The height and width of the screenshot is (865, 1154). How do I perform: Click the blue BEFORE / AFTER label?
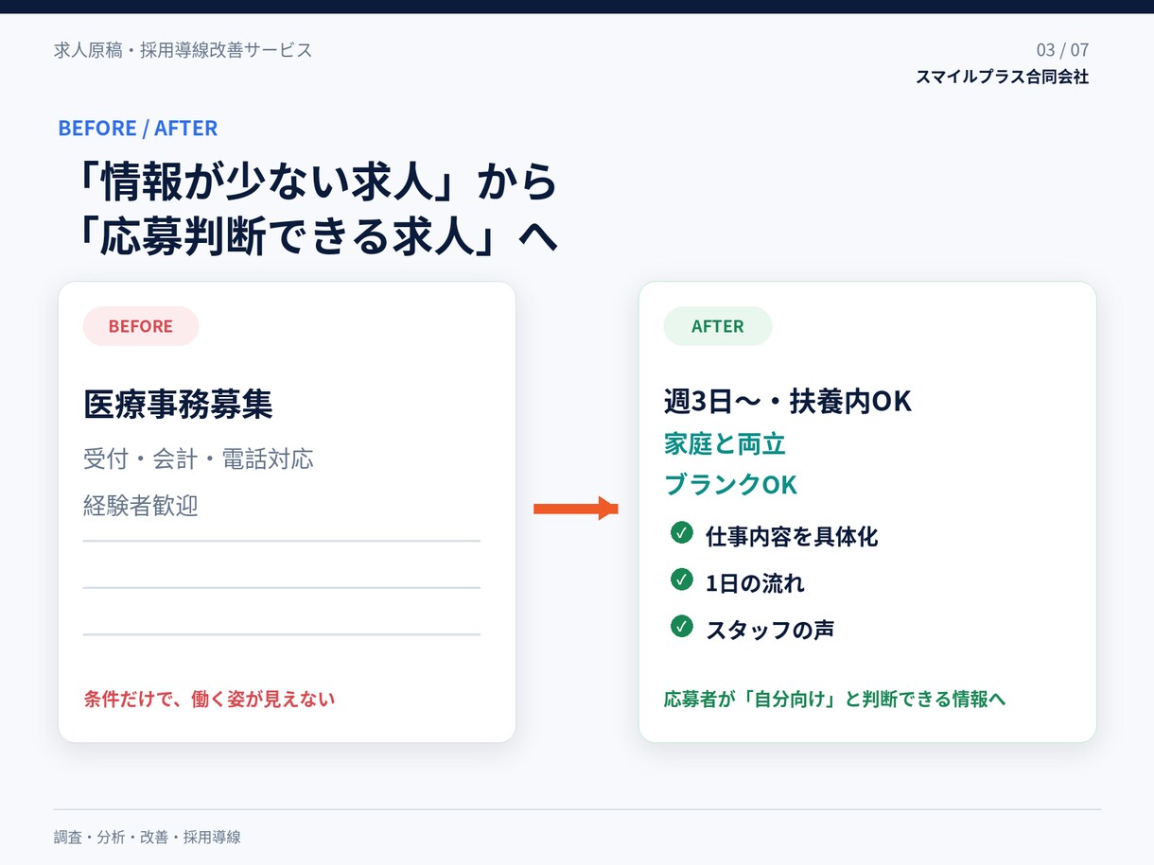[x=138, y=128]
